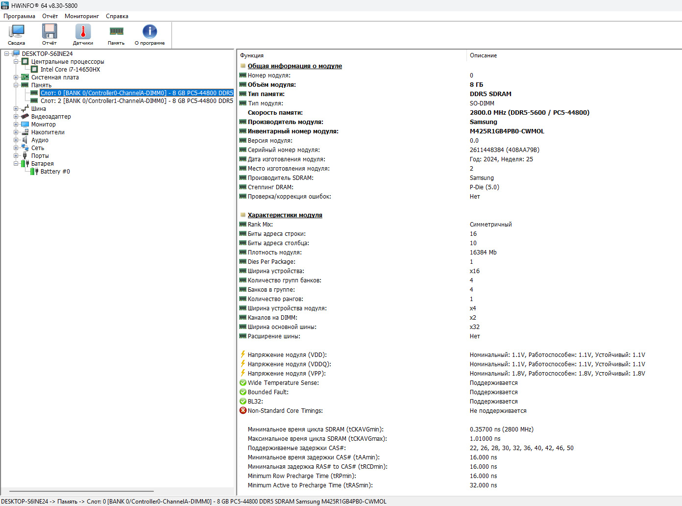
Task: Click the HWiNFO app icon in title bar
Action: click(x=5, y=5)
